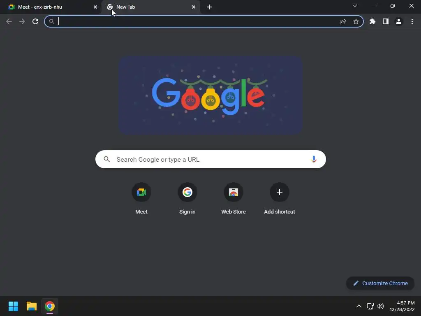
Task: Go forward with the forward arrow
Action: click(22, 21)
